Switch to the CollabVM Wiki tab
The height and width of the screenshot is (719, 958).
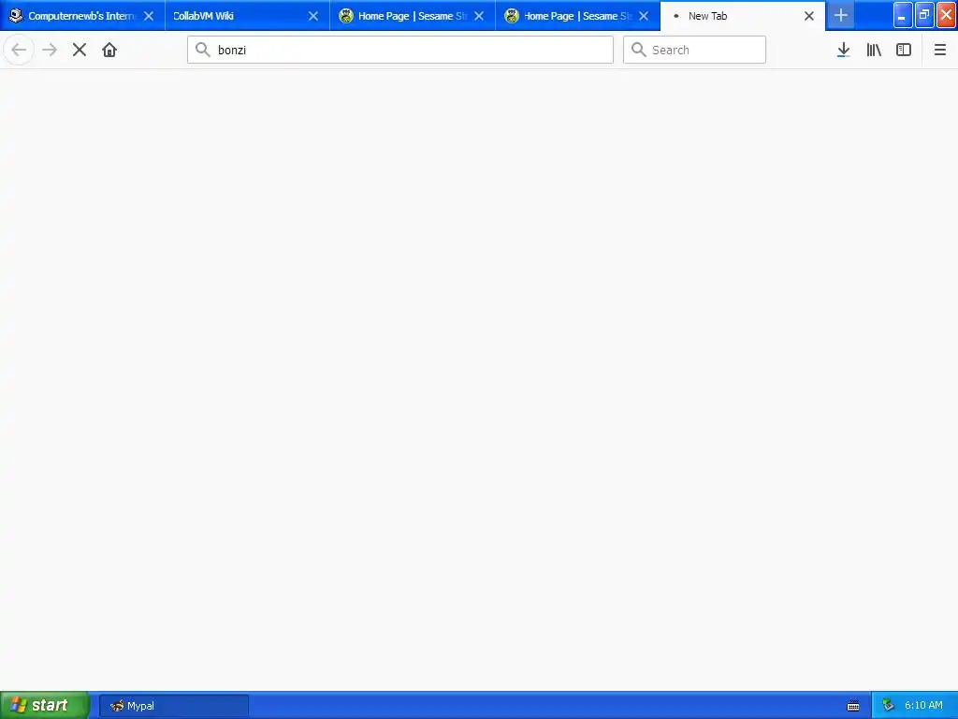coord(247,16)
